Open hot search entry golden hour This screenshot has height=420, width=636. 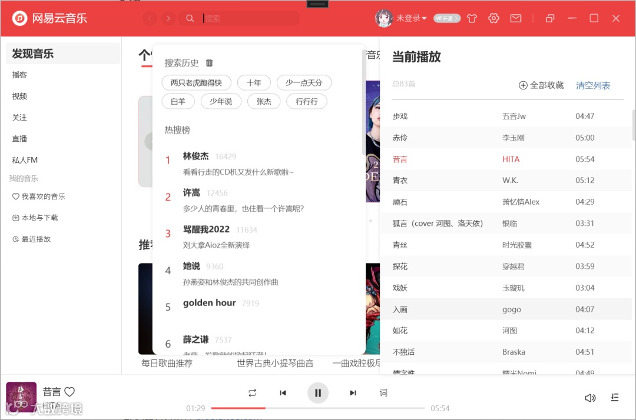259,306
